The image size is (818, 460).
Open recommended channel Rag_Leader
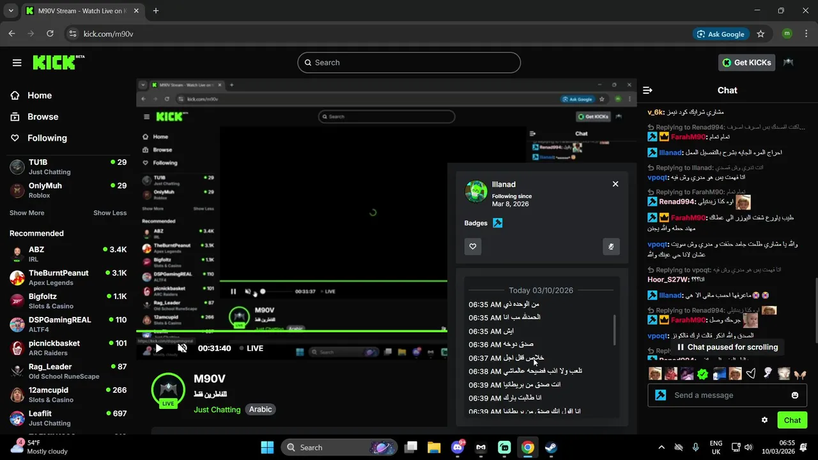pos(68,371)
